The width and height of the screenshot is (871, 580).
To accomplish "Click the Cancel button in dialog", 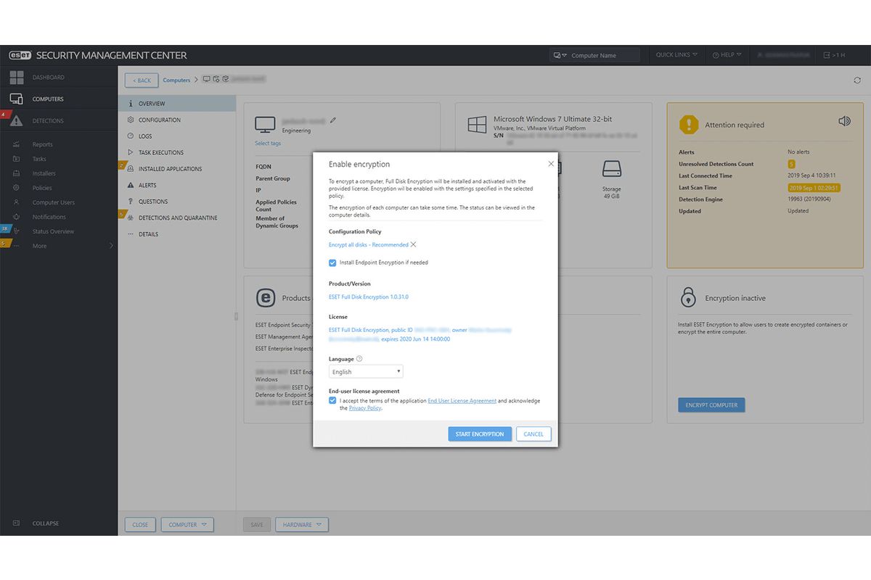I will [533, 434].
